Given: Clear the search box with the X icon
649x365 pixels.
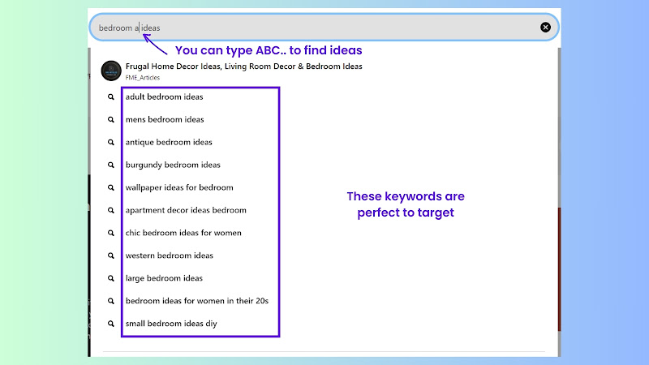Looking at the screenshot, I should (x=545, y=28).
